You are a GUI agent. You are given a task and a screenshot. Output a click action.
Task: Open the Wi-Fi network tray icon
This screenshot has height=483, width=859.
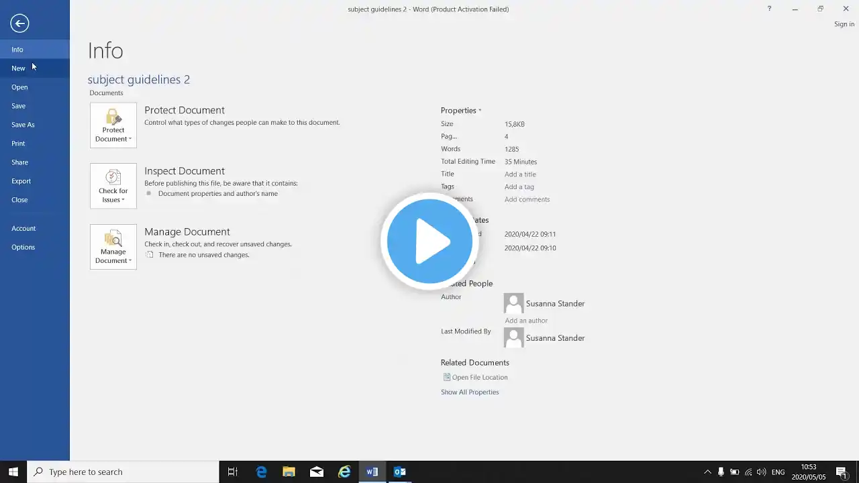click(748, 472)
